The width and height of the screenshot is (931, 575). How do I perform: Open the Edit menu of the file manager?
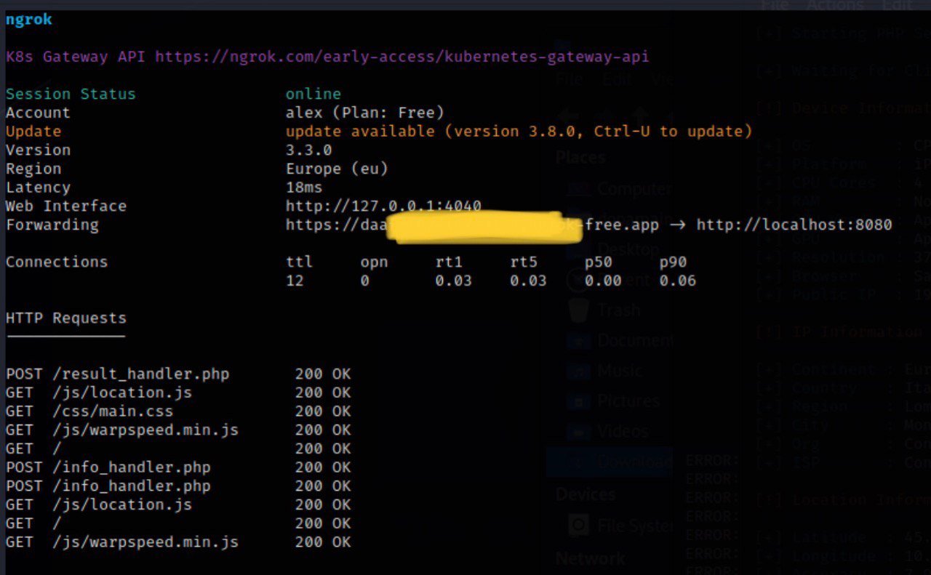click(x=618, y=79)
